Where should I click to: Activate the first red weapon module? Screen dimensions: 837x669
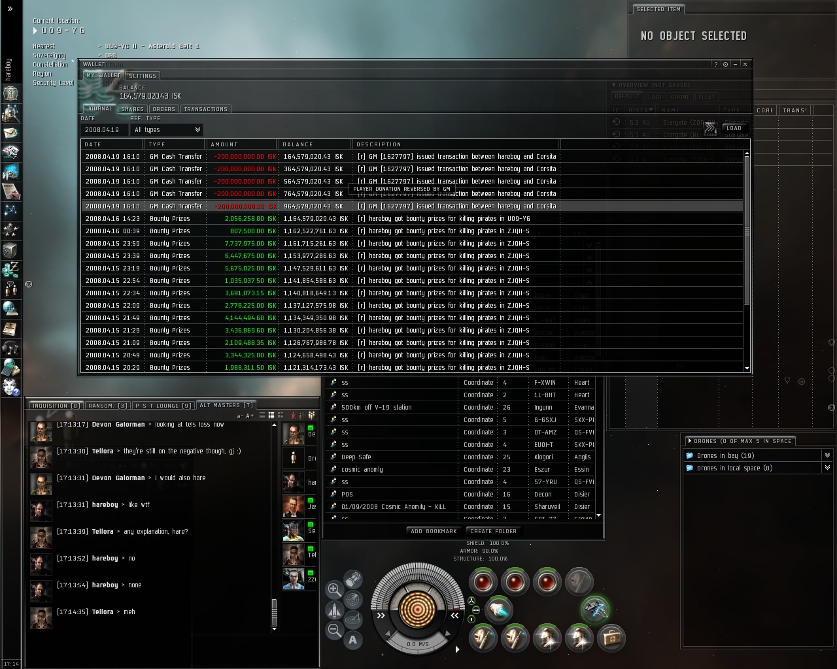(x=484, y=581)
